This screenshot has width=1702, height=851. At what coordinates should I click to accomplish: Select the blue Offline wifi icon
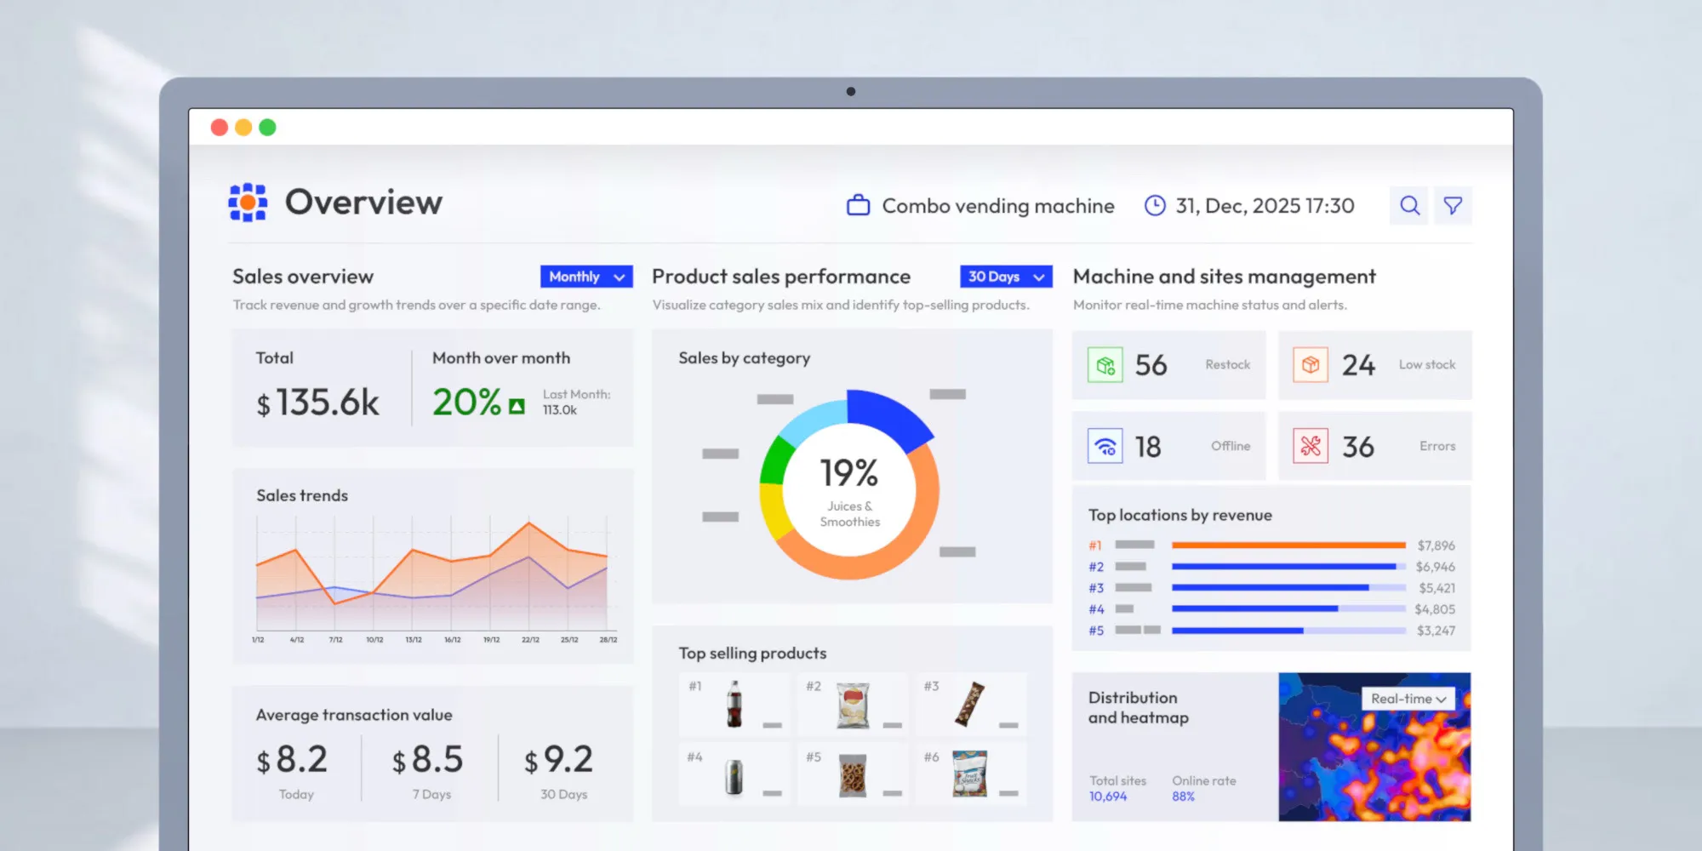coord(1105,445)
